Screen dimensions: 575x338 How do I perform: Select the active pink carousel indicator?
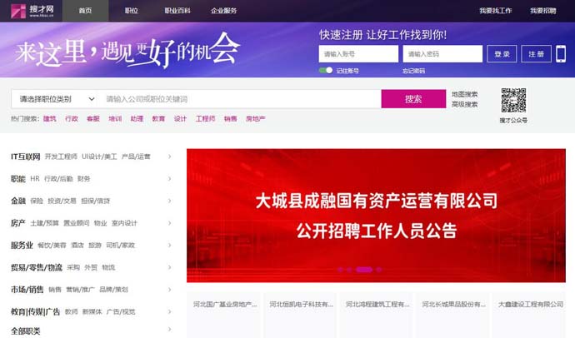(364, 270)
